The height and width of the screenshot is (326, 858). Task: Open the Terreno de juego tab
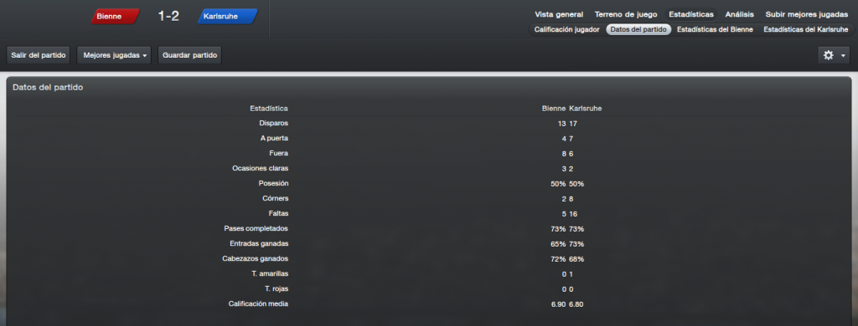626,15
